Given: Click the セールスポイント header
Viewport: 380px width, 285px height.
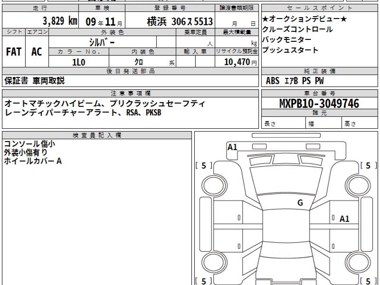Looking at the screenshot, I should point(320,8).
